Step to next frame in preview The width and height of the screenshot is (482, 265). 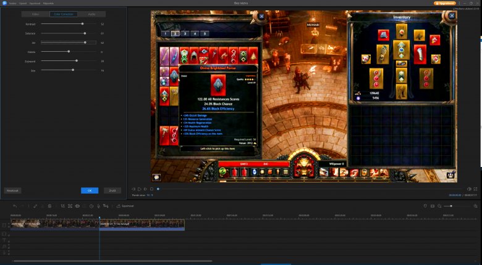tap(145, 189)
